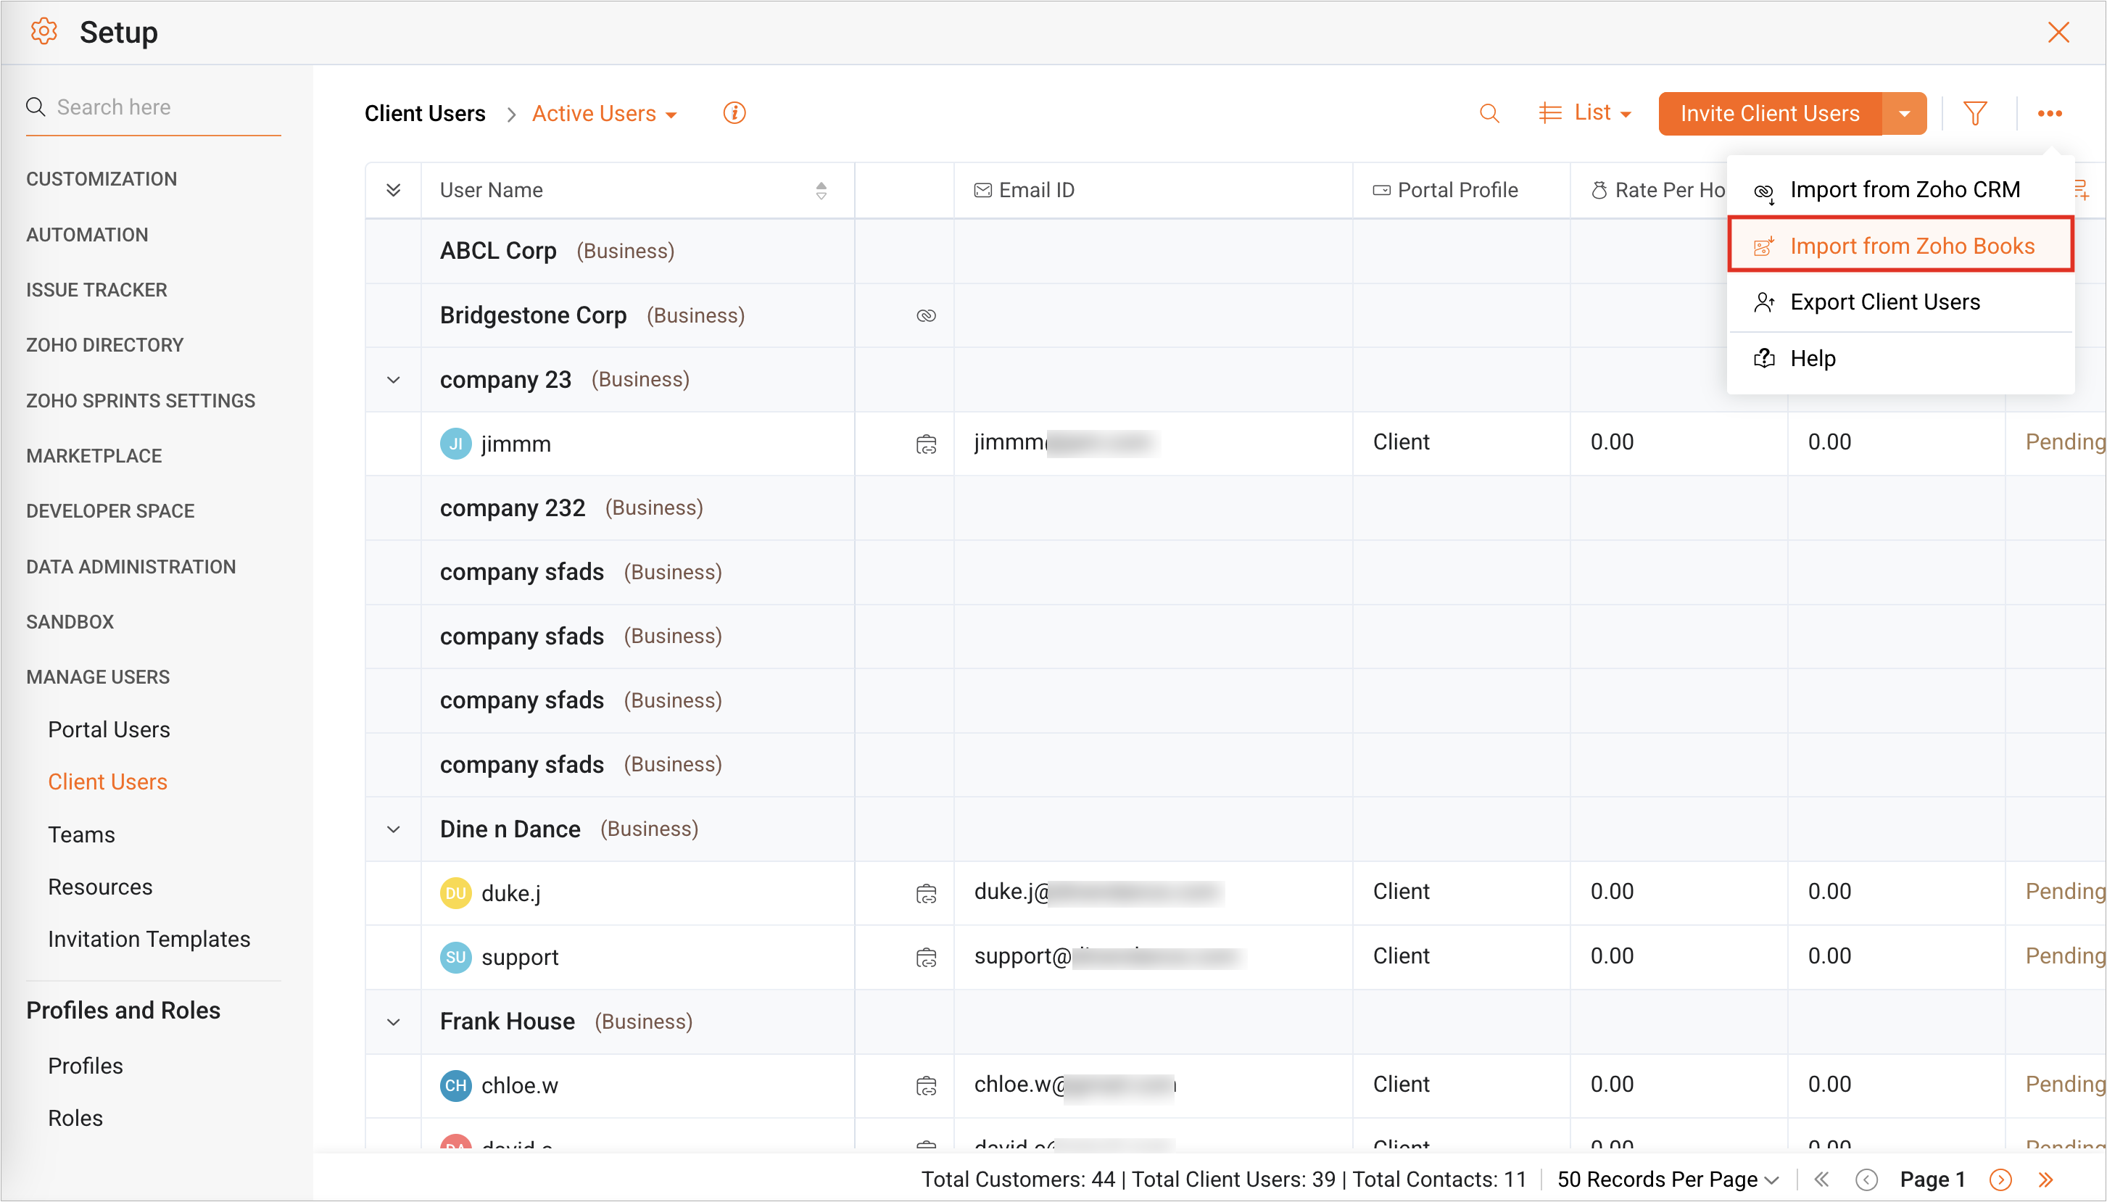Viewport: 2107px width, 1202px height.
Task: Click the info icon beside Active Users
Action: point(734,113)
